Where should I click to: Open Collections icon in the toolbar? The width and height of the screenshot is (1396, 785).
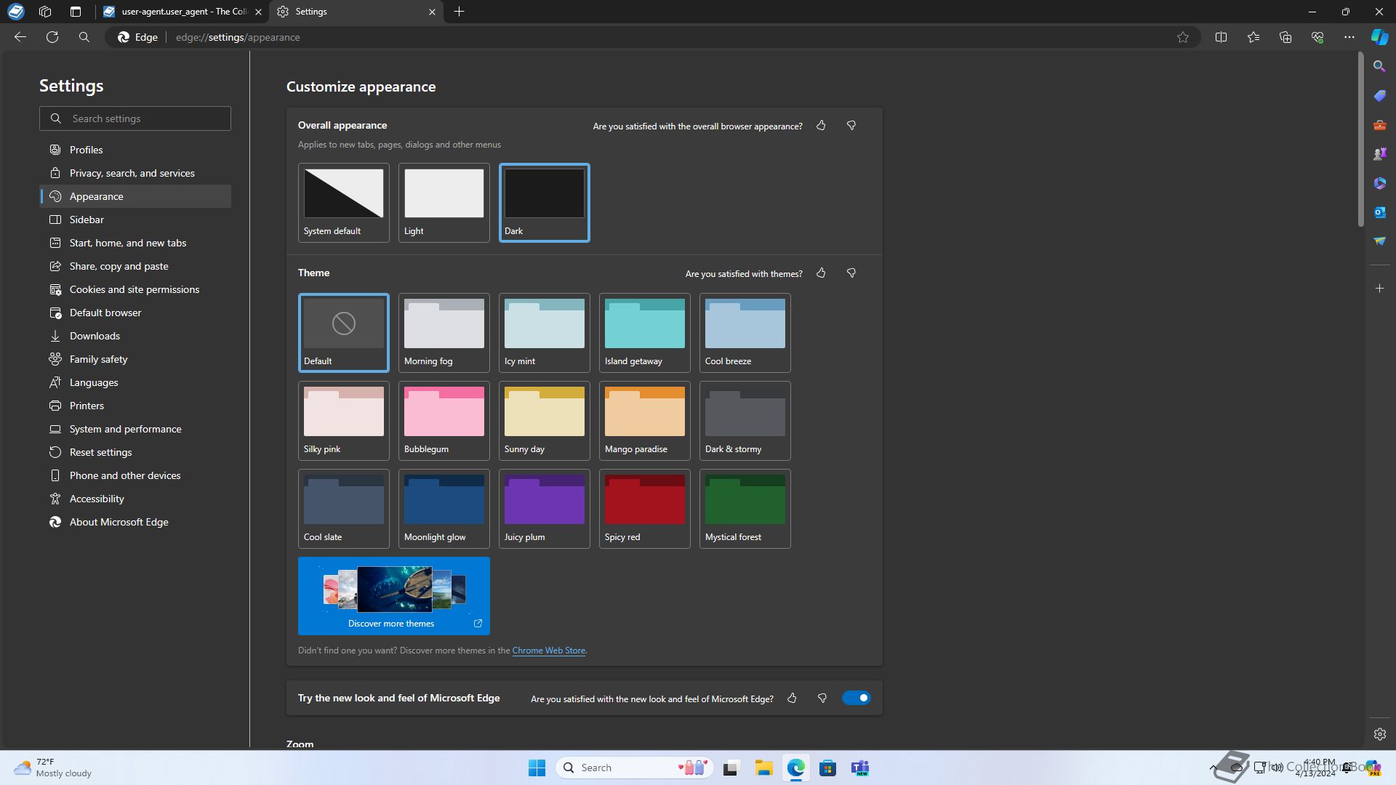pyautogui.click(x=1285, y=37)
